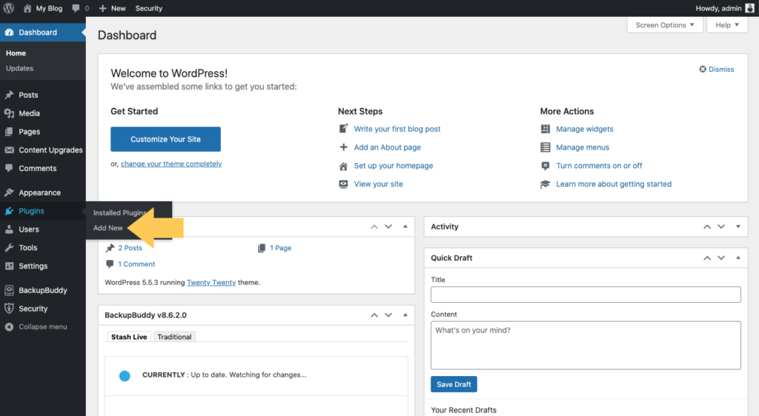Screen dimensions: 759x416
Task: Click the house icon beside Set up your homepage
Action: [343, 167]
